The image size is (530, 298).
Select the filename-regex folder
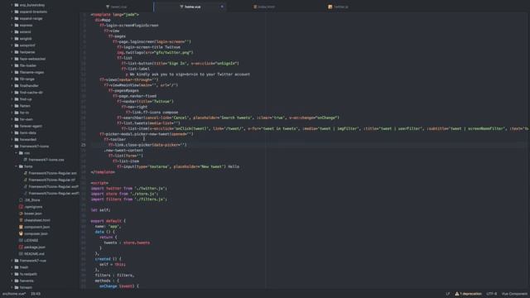point(31,72)
